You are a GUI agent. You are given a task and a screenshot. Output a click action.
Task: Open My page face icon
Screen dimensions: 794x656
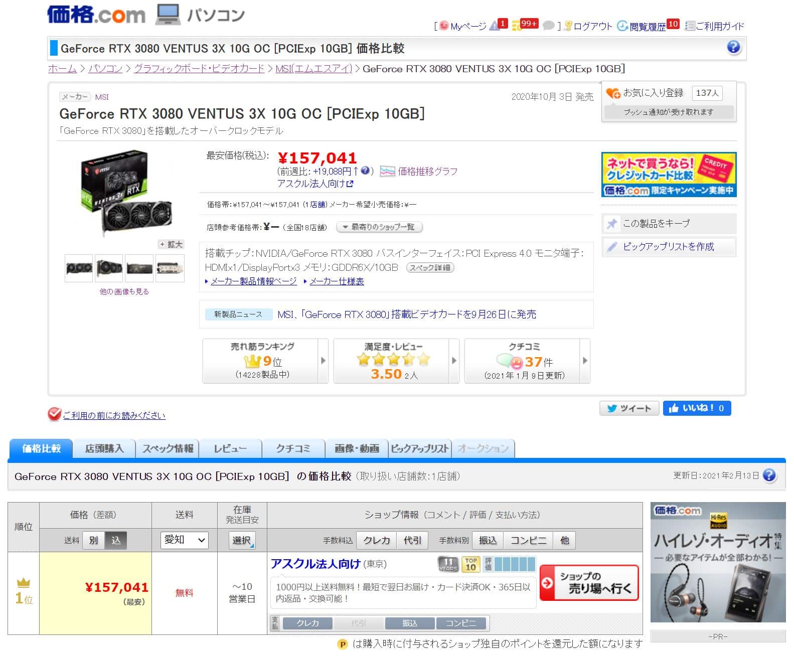click(443, 26)
